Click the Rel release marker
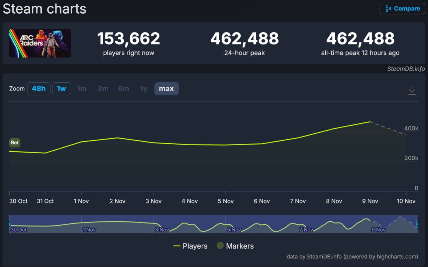This screenshot has height=267, width=428. [x=15, y=143]
